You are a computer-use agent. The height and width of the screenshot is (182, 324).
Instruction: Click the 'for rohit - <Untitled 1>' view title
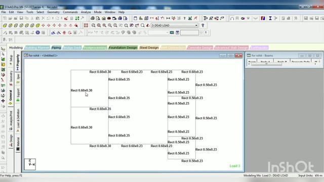43,56
